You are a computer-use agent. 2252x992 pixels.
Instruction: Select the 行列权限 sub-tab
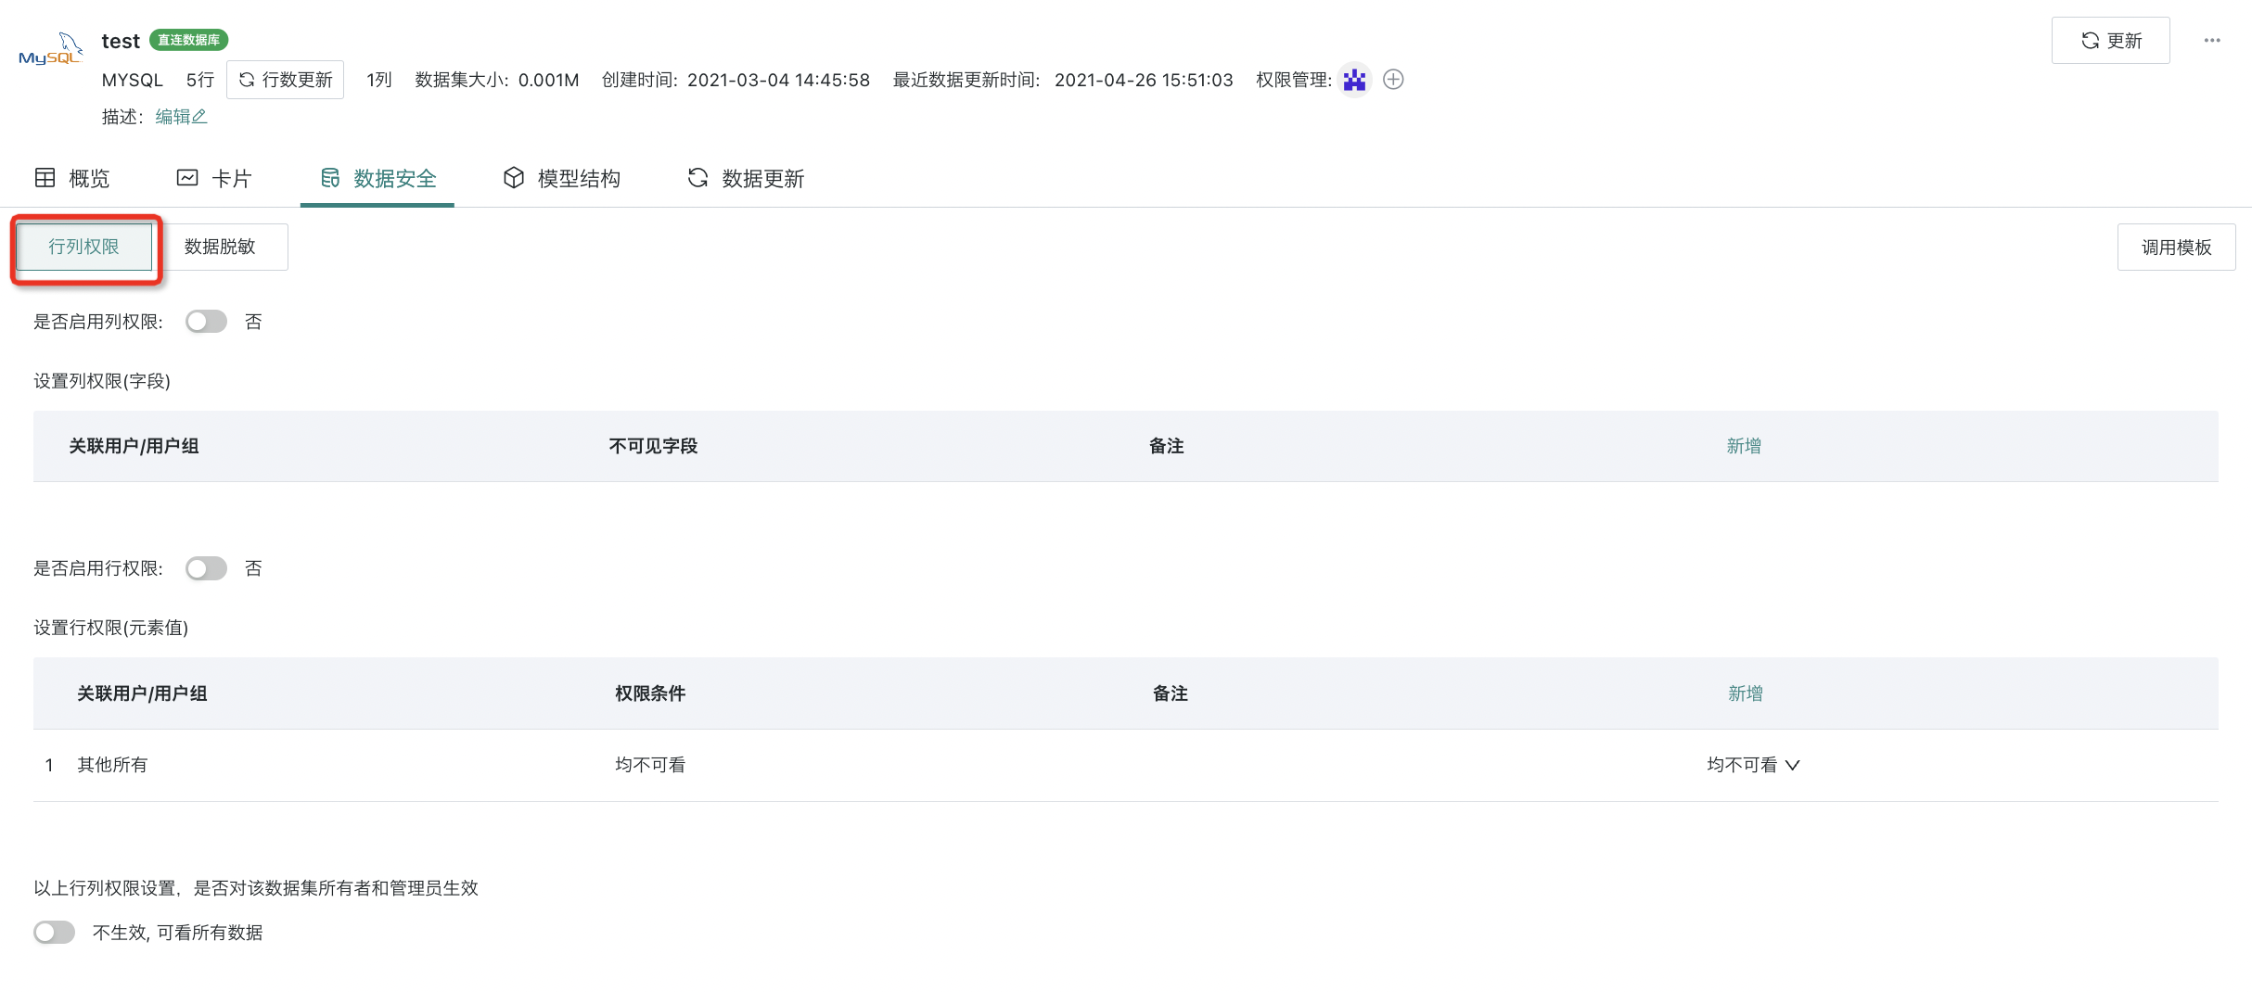[84, 247]
